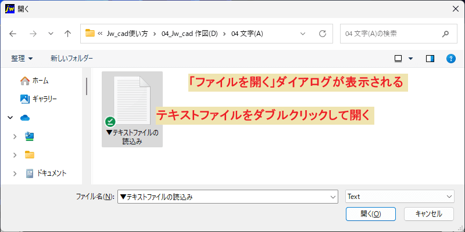Expand the Documents folder chevron
The width and height of the screenshot is (465, 232).
point(15,173)
